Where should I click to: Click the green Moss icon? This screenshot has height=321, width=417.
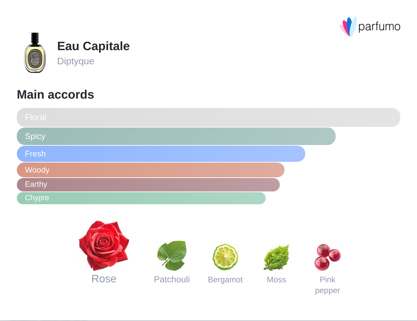(276, 257)
